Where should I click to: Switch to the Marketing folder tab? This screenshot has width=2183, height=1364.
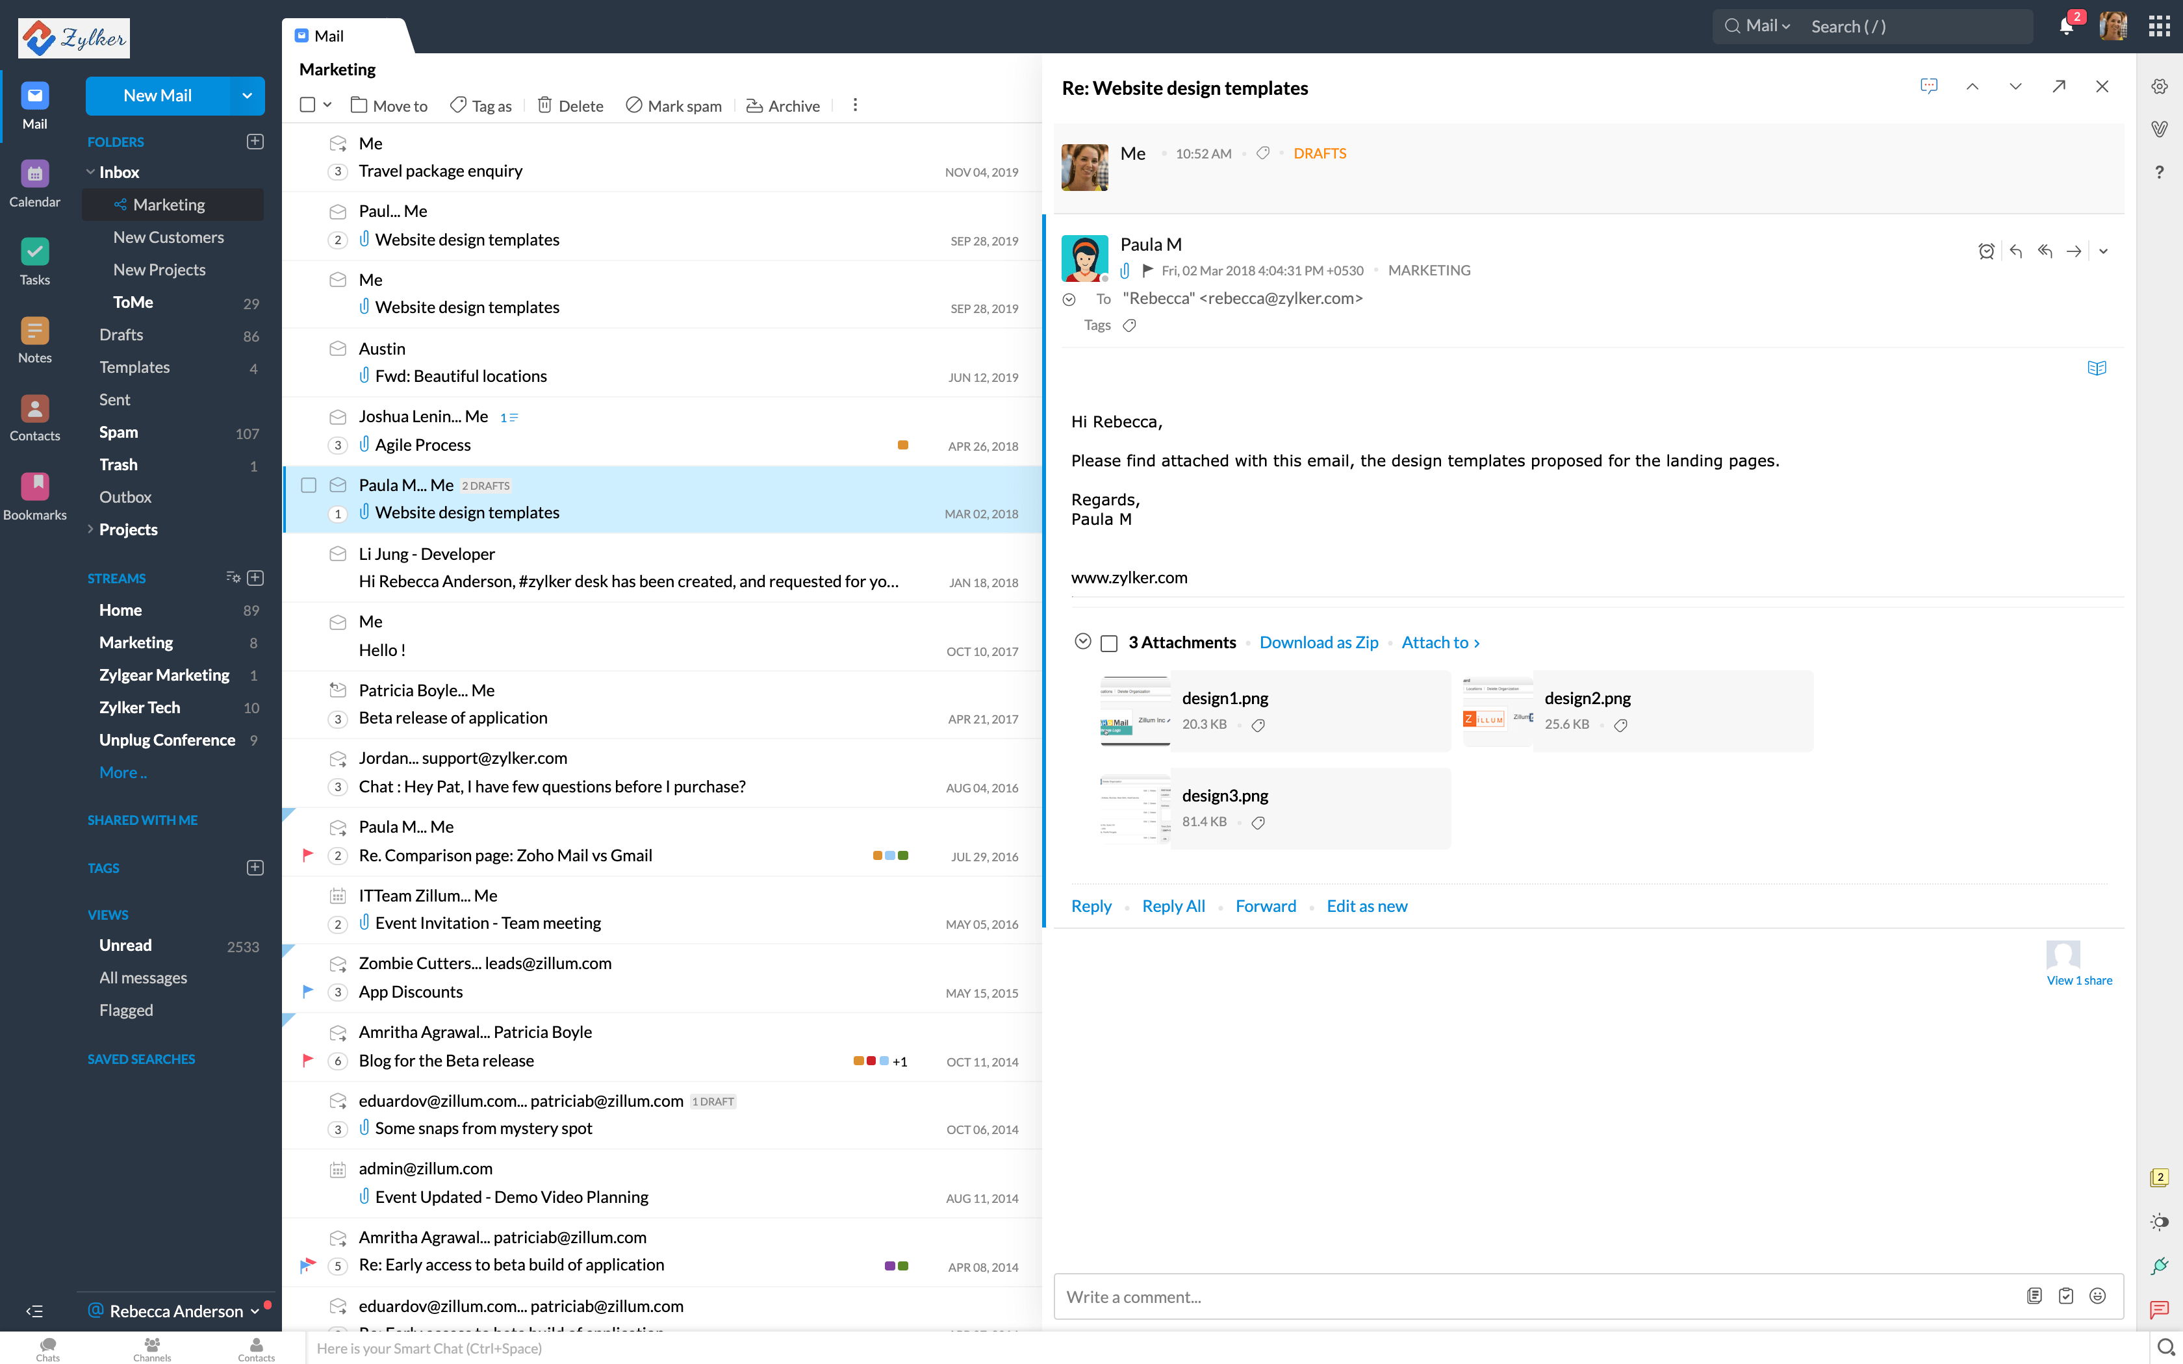[x=170, y=205]
